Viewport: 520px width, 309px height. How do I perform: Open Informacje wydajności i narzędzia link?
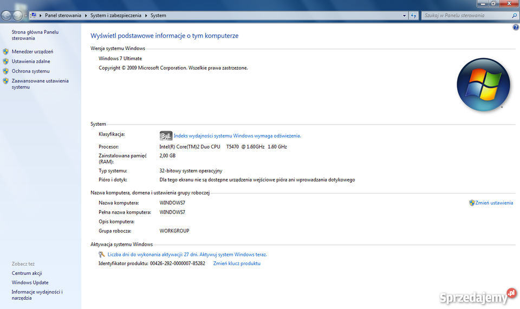[37, 295]
